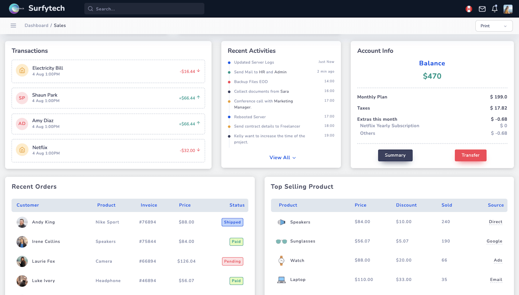
Task: Click the Summary button
Action: click(x=395, y=155)
